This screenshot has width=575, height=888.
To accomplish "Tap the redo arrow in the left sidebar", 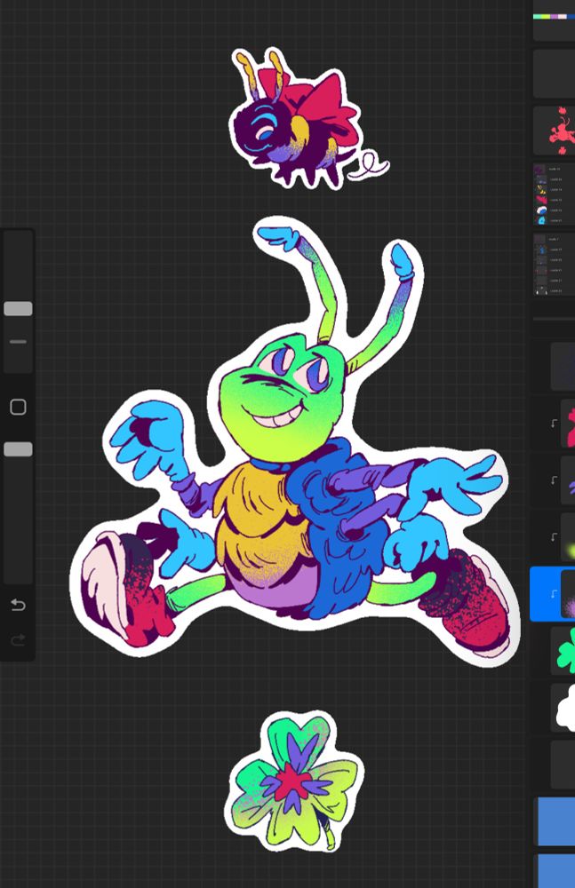I will [18, 640].
